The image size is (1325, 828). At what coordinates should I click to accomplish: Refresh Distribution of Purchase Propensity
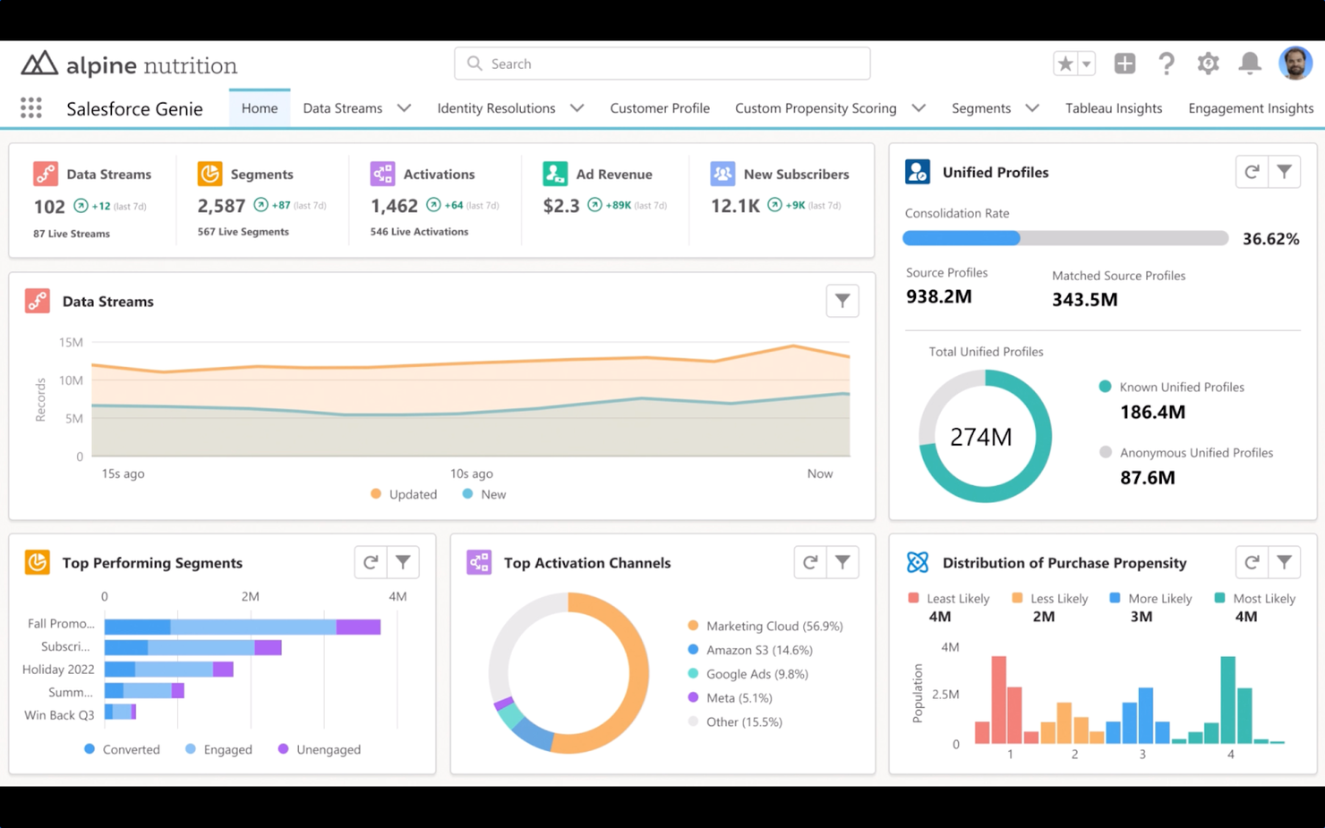tap(1252, 562)
